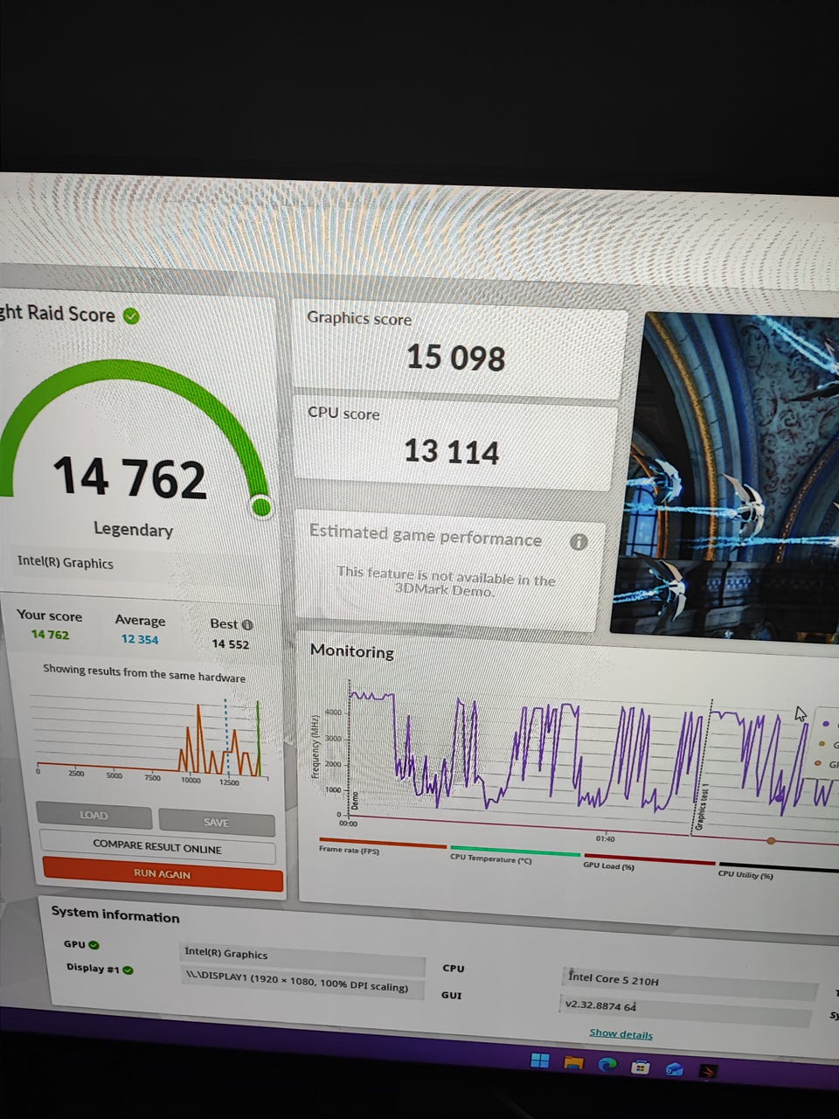
Task: Click the purple legend dot beside the monitoring chart
Action: [x=825, y=725]
